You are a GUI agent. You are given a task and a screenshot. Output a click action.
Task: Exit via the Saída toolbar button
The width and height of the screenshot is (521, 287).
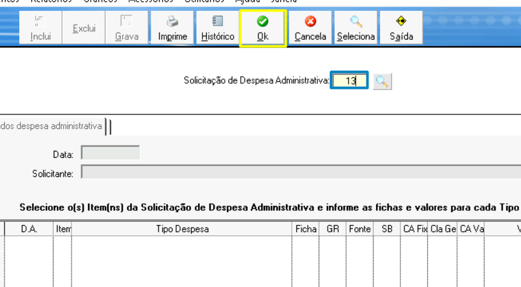(x=401, y=28)
